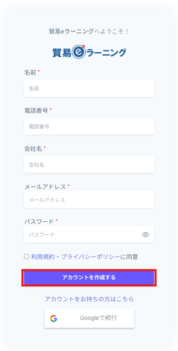
Task: Click the に同意 text beside checkbox
Action: click(x=129, y=257)
